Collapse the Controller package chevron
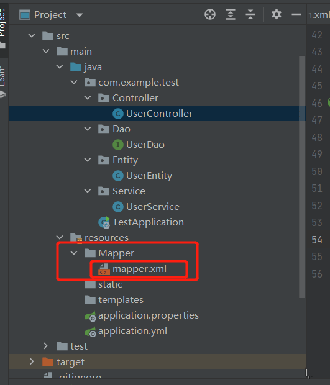Viewport: 330px width, 385px height. [88, 97]
